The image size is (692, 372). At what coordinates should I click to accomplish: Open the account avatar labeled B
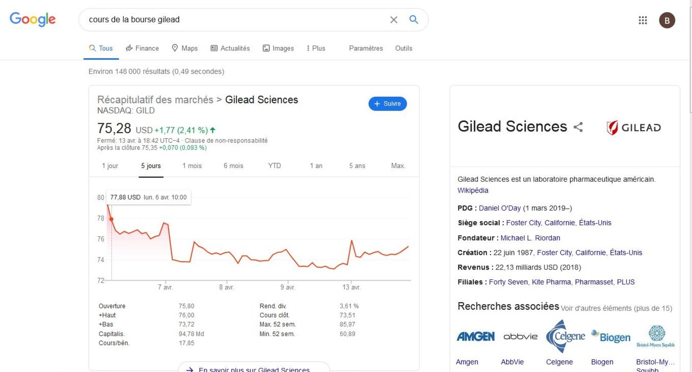tap(667, 20)
